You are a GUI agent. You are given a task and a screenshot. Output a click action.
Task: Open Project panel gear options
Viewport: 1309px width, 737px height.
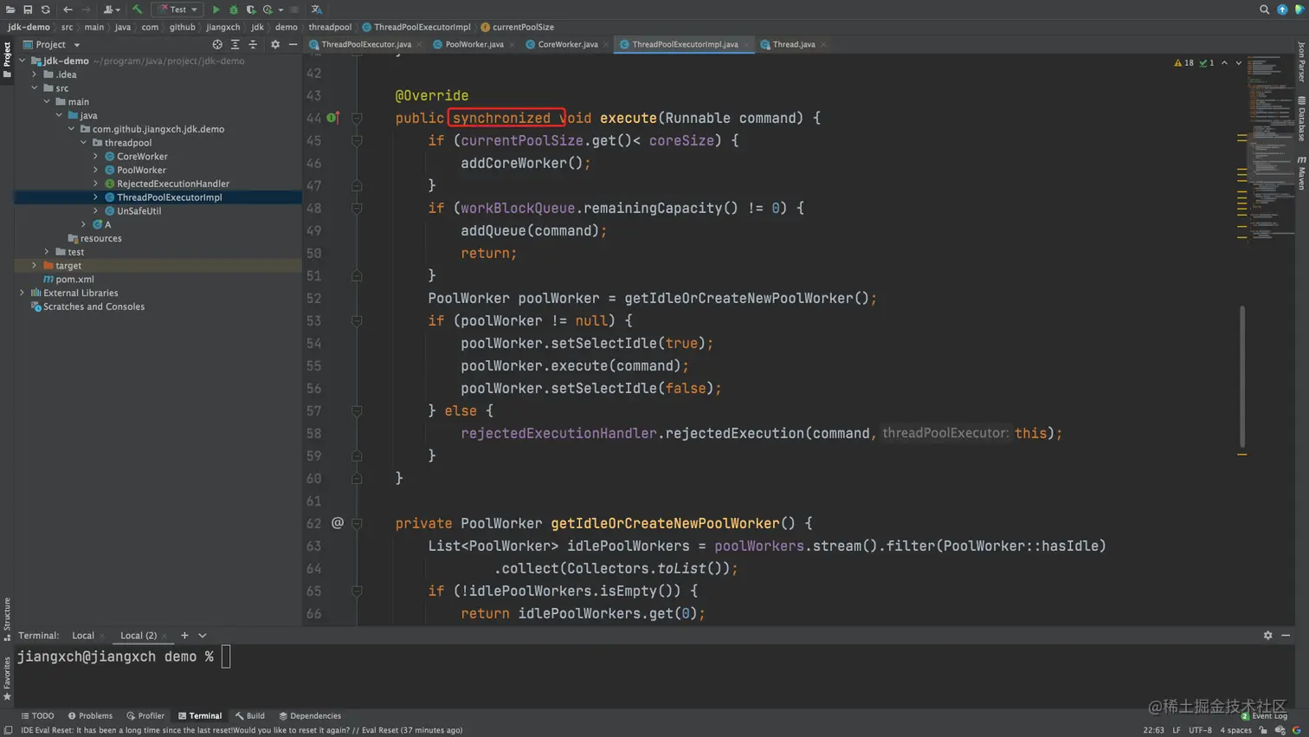click(275, 44)
